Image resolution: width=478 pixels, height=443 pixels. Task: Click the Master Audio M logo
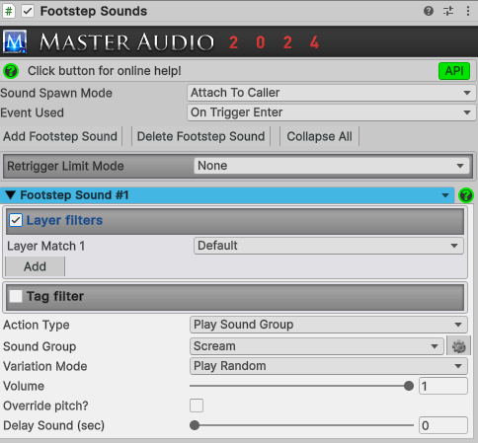15,41
